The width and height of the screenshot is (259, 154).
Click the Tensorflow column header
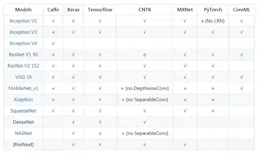[100, 10]
